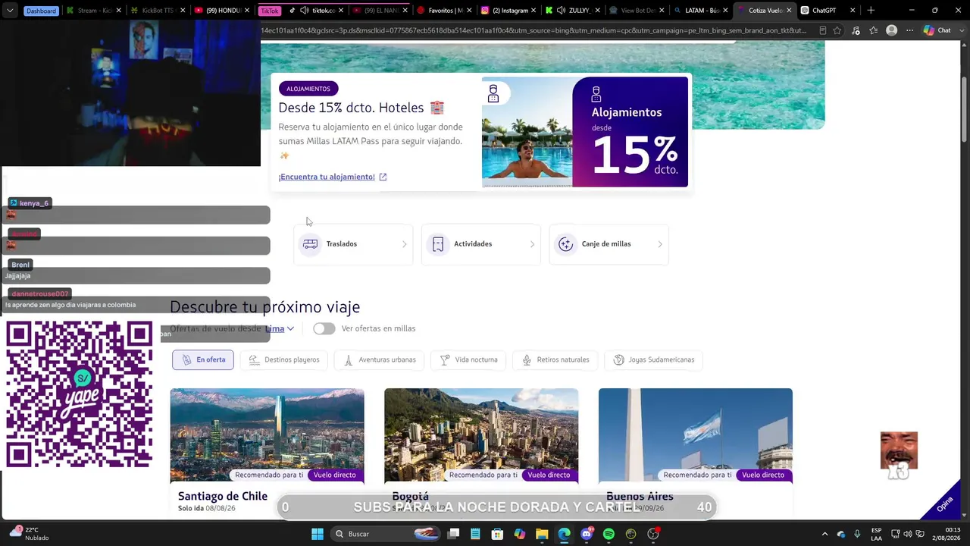
Task: Select the Destinos playeros filter
Action: tap(284, 359)
